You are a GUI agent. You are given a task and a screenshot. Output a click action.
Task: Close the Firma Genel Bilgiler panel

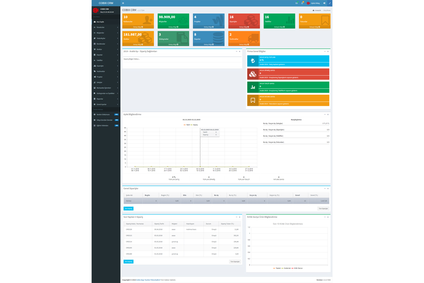tap(328, 51)
